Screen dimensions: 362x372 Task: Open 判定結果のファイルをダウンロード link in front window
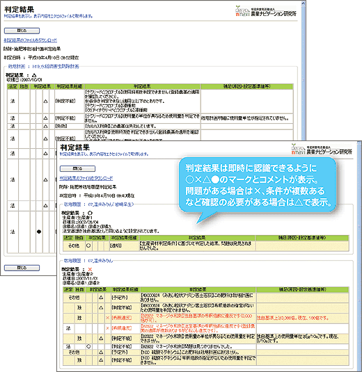click(86, 178)
